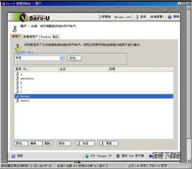Click the 管理域 keegan.com text in header
This screenshot has height=169, width=192.
pos(116,17)
